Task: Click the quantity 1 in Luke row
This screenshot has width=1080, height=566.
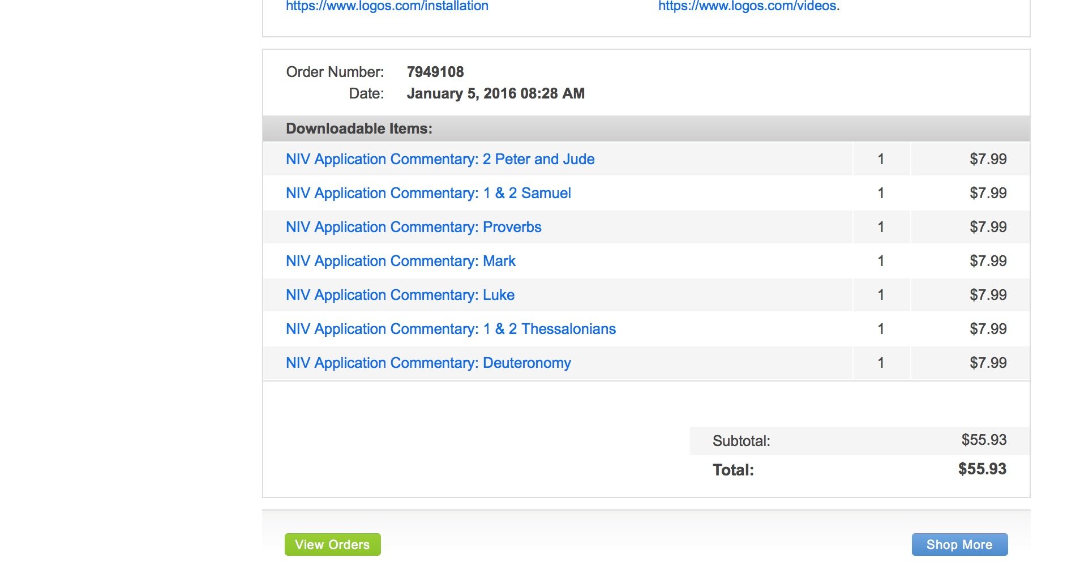Action: (x=881, y=295)
